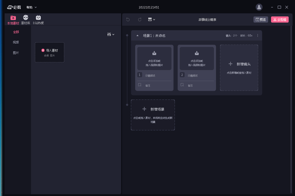Screen dimensions: 295x196
Task: Click the undo arrow icon
Action: tap(128, 19)
